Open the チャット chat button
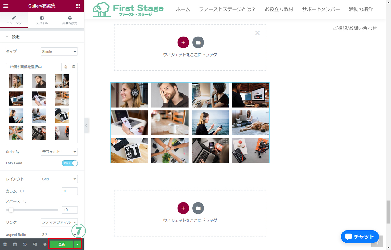 (360, 237)
